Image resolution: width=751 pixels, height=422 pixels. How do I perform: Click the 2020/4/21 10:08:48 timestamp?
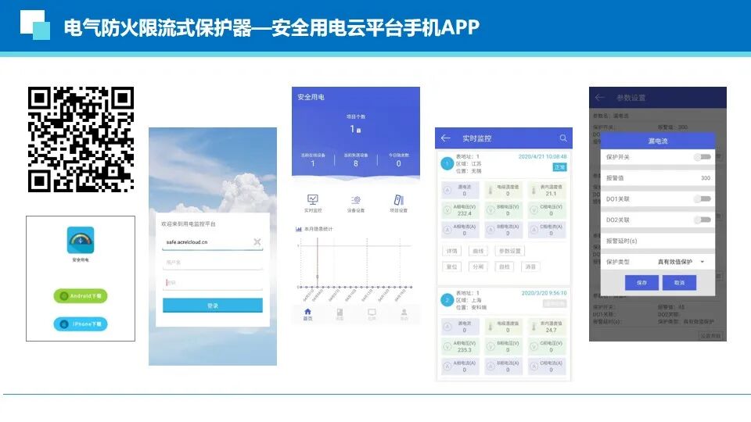(543, 156)
